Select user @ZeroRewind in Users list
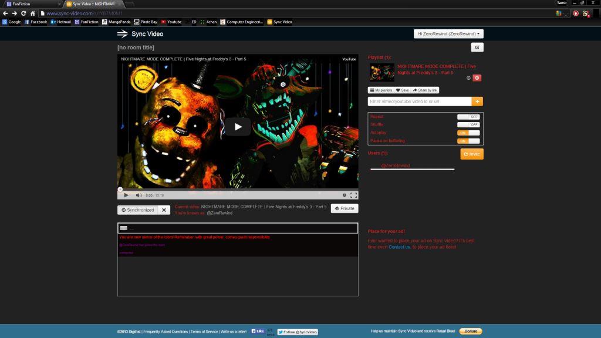Viewport: 601px width, 338px height. click(395, 165)
